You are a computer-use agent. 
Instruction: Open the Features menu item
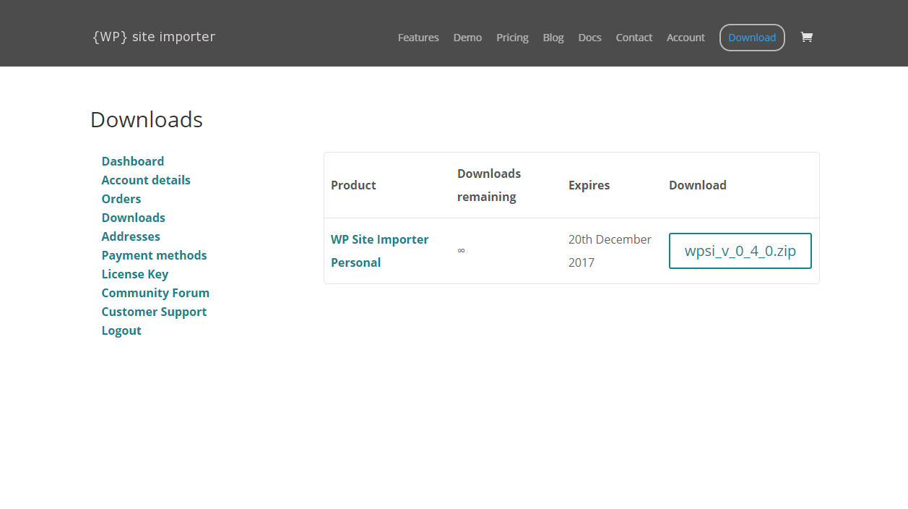tap(418, 38)
